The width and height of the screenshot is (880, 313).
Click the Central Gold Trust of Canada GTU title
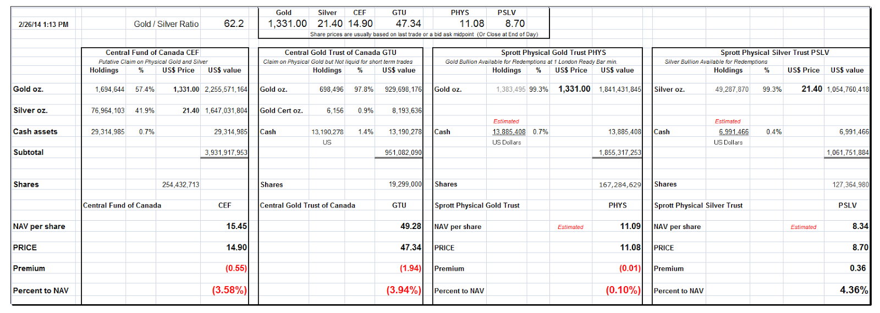coord(340,53)
